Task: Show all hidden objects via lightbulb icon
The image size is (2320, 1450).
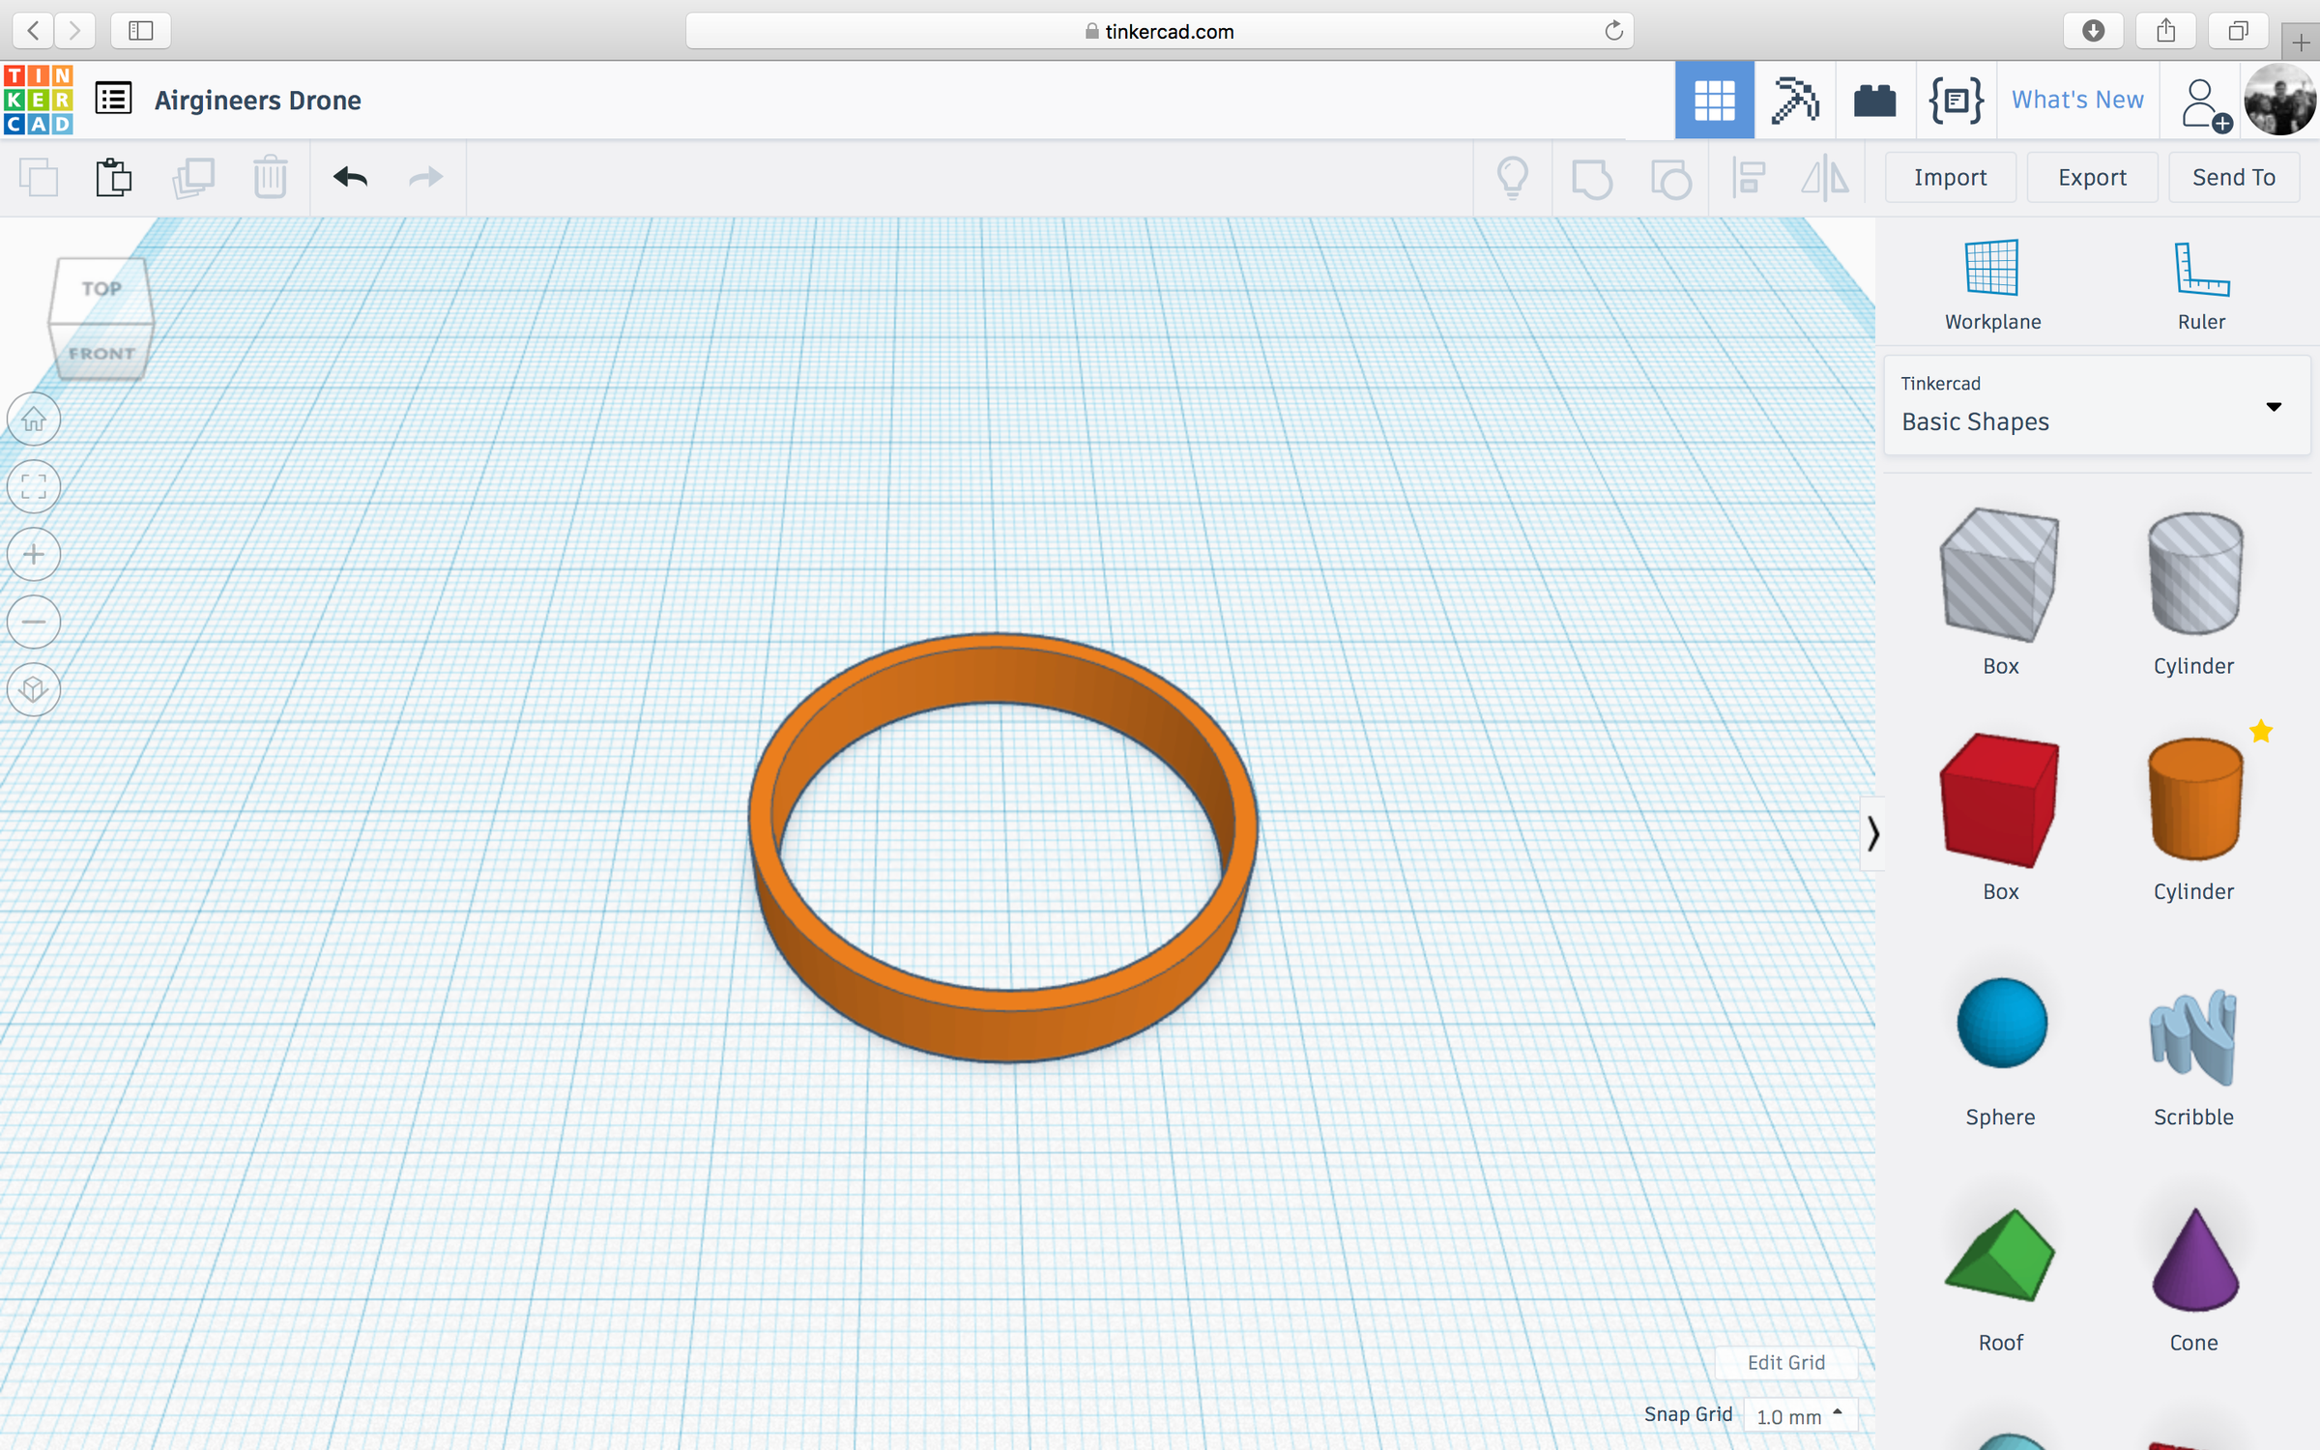Action: click(x=1513, y=177)
